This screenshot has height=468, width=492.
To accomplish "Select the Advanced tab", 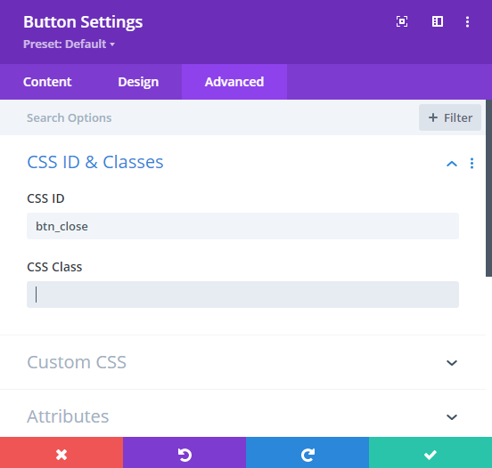I will tap(234, 82).
